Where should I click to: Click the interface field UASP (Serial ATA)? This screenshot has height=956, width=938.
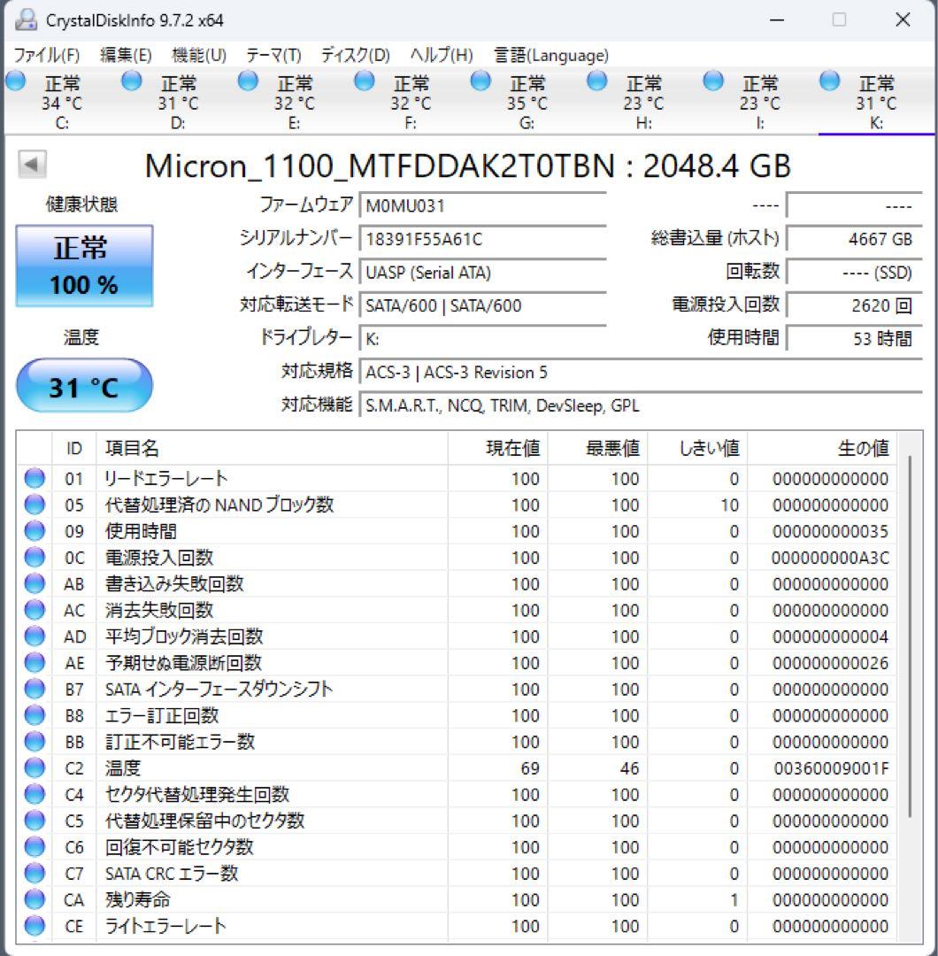click(482, 273)
